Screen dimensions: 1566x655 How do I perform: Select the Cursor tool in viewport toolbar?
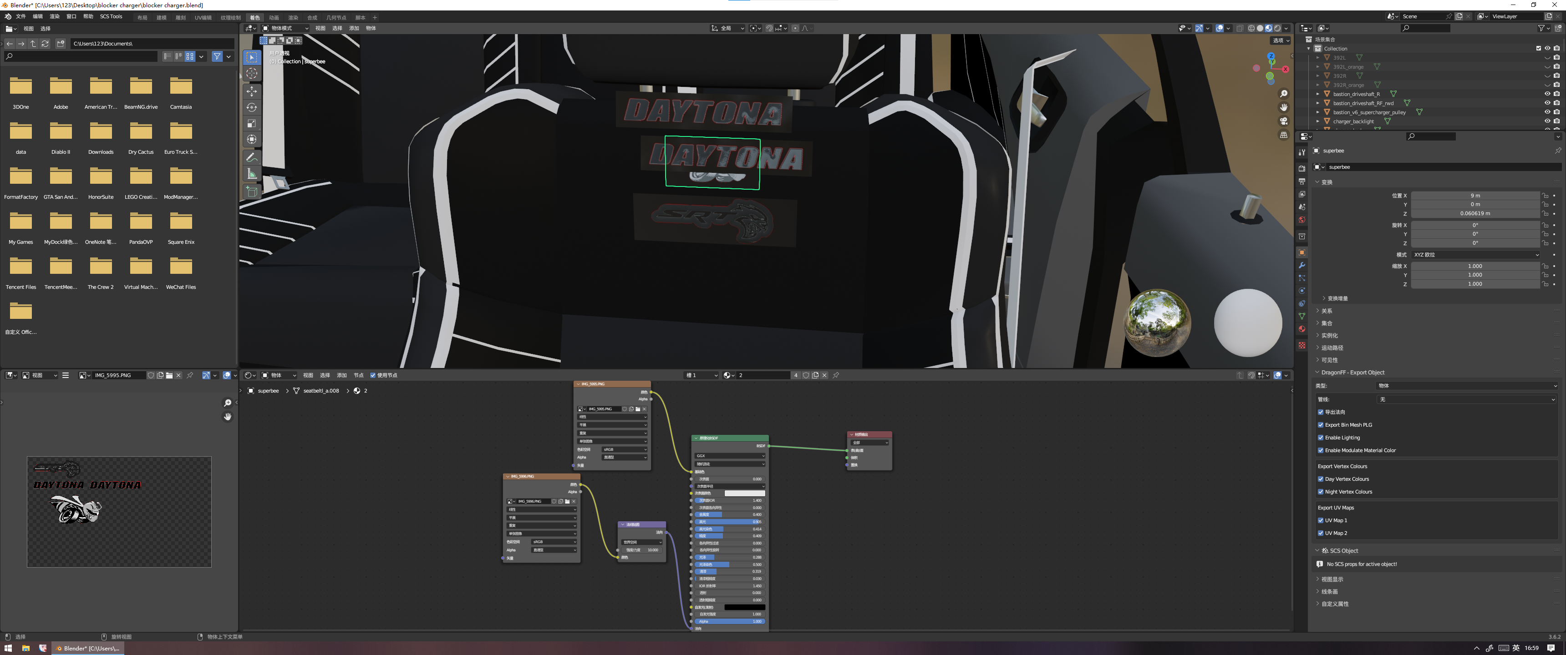coord(252,74)
